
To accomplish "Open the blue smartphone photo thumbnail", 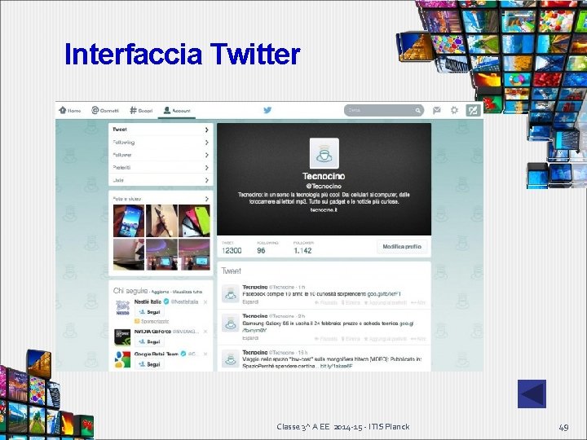I will pyautogui.click(x=129, y=221).
